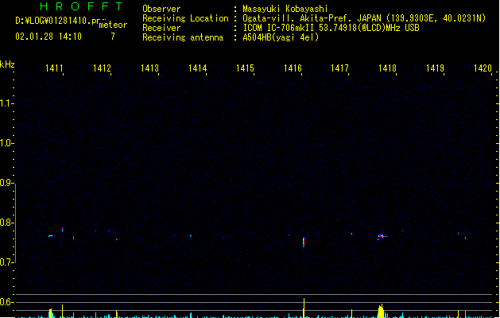The image size is (500, 318).
Task: Click the 1414 time axis marker
Action: [x=197, y=68]
